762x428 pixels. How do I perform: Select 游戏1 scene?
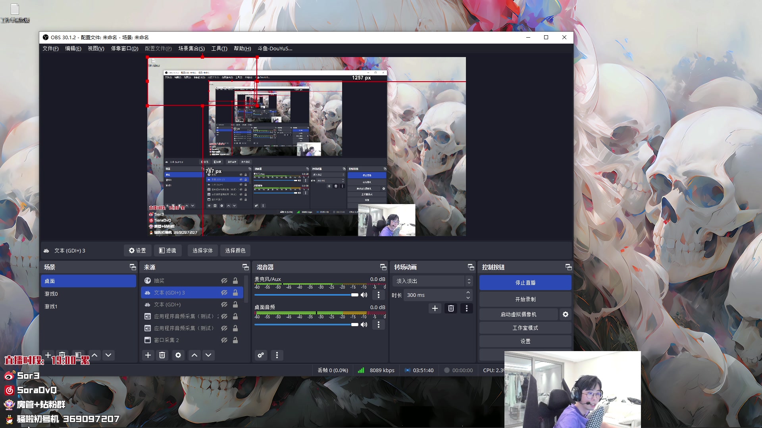89,306
